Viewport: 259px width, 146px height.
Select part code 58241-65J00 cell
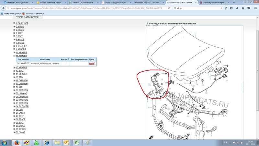[23, 63]
